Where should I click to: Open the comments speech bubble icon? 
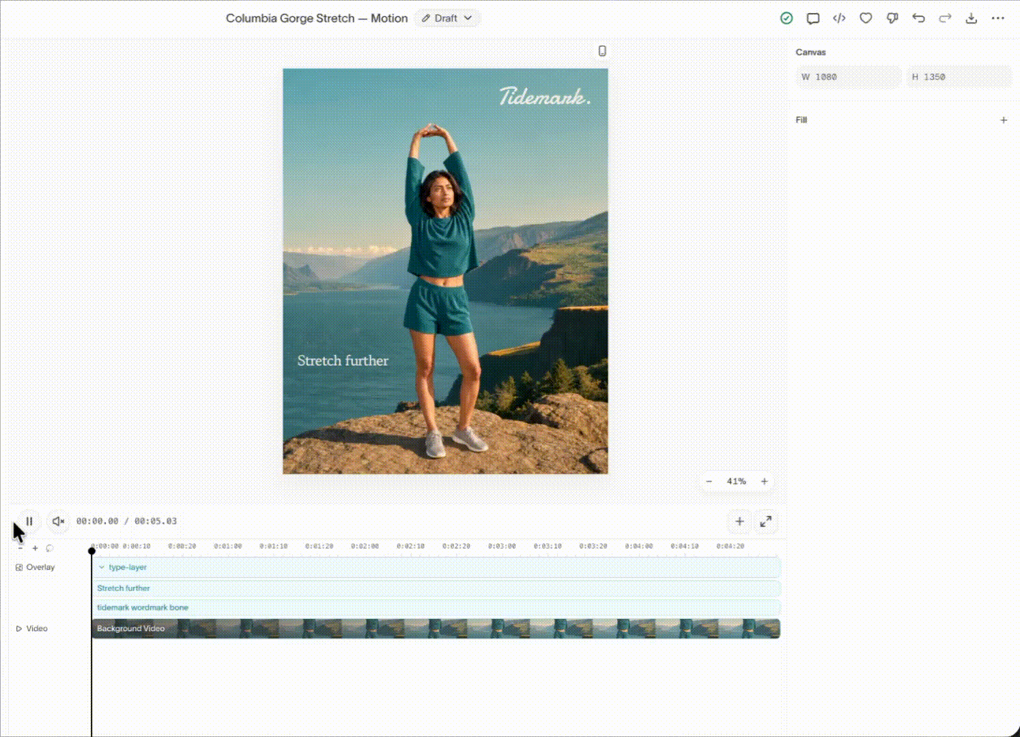pyautogui.click(x=813, y=18)
